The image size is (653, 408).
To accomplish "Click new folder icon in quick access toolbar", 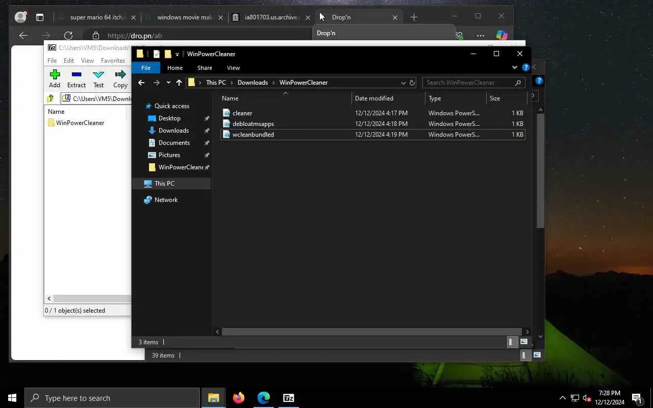I will point(167,54).
